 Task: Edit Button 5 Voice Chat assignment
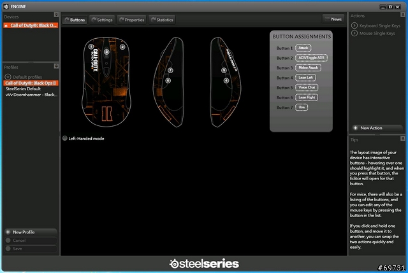[x=307, y=87]
